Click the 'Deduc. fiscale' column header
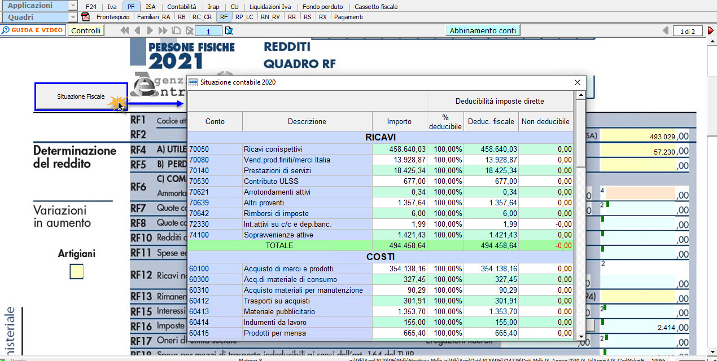The height and width of the screenshot is (361, 717). click(x=491, y=121)
